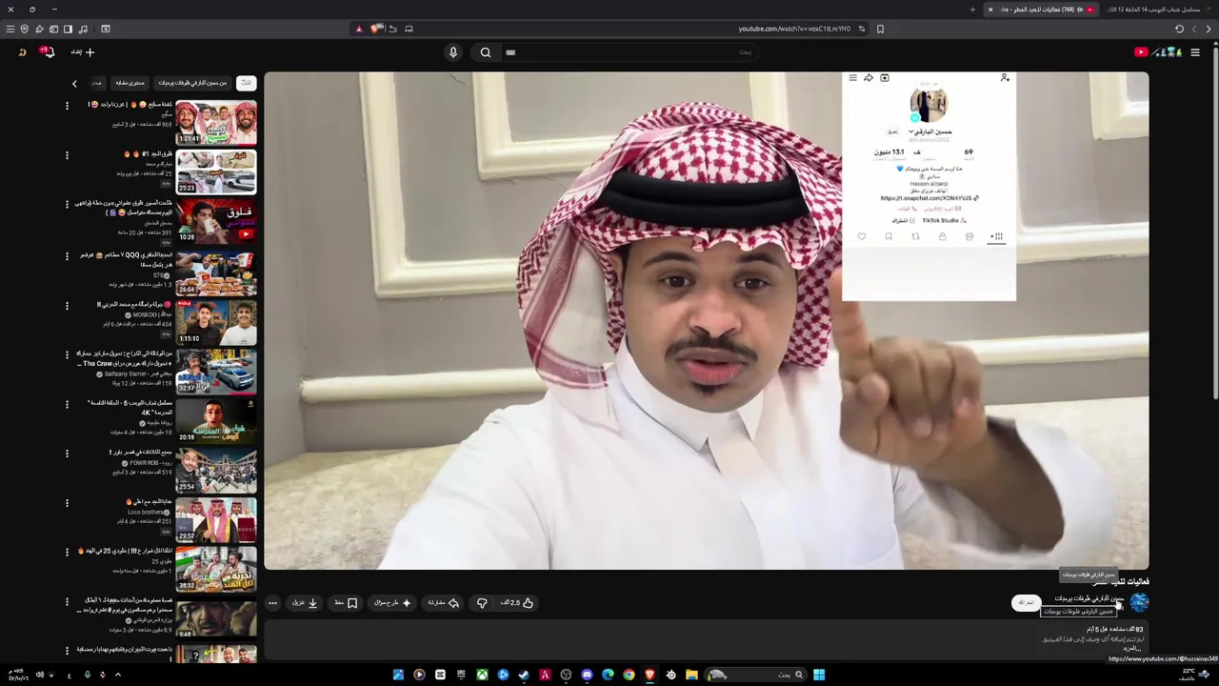Open browser extensions puzzle icon
Viewport: 1219px width, 686px height.
(39, 29)
